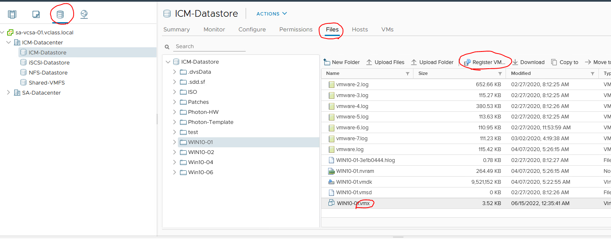Click Register VM in the toolbar

(x=485, y=62)
